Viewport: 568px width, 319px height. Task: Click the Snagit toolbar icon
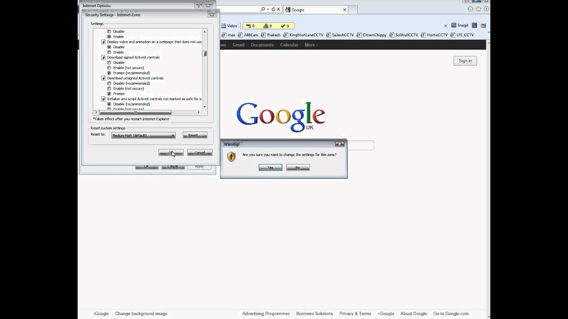point(460,25)
